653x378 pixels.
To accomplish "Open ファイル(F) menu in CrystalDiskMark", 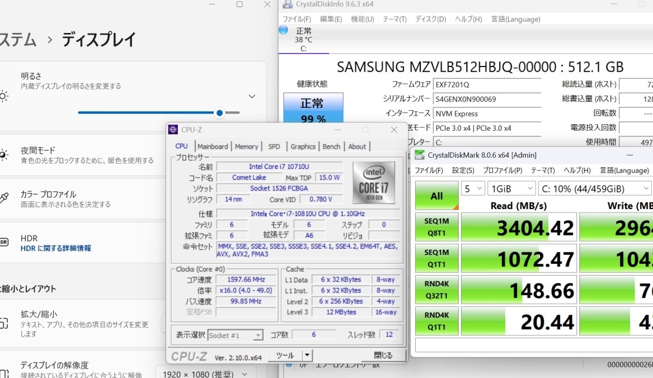I will click(x=429, y=170).
